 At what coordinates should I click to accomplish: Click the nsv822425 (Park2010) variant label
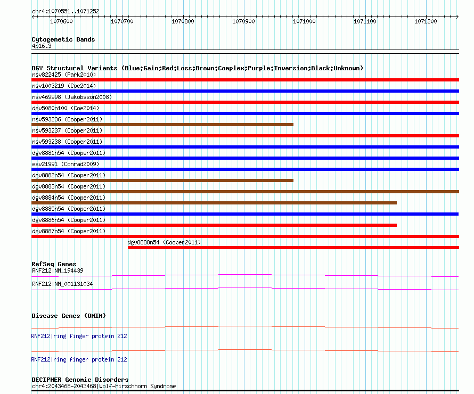(x=64, y=75)
